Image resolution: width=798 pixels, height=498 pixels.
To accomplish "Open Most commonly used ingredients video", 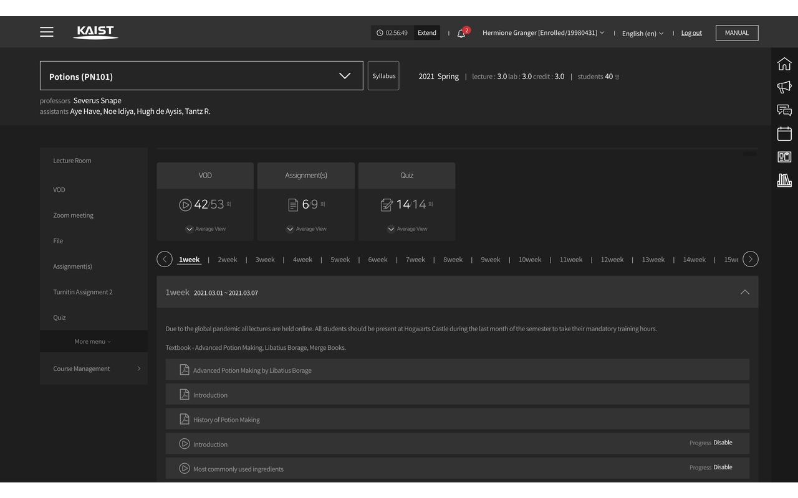I will pyautogui.click(x=458, y=468).
